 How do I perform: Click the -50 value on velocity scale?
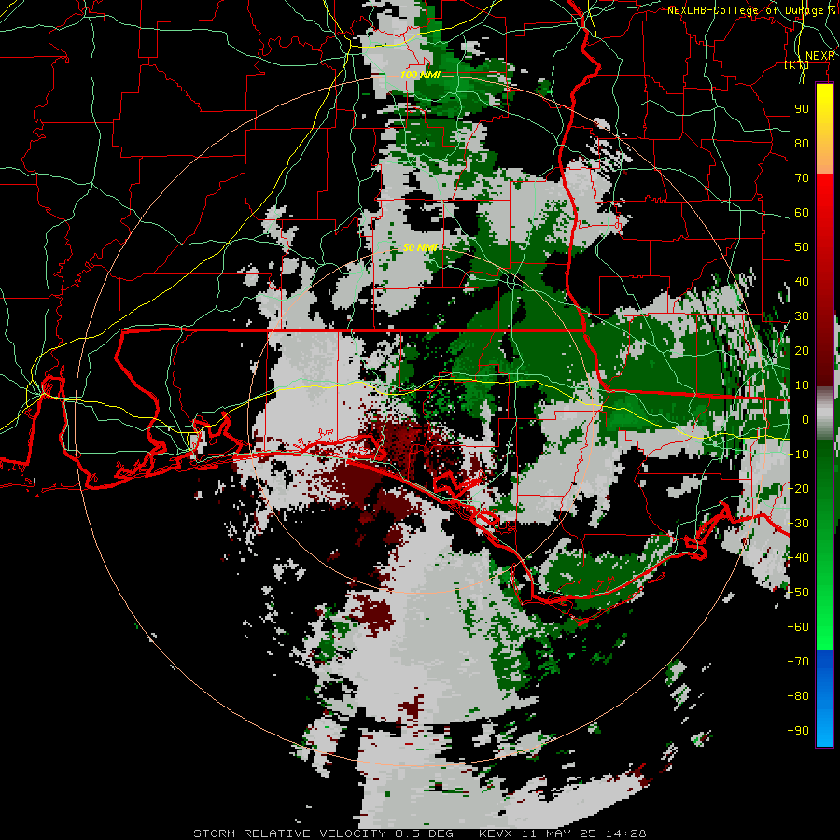798,593
